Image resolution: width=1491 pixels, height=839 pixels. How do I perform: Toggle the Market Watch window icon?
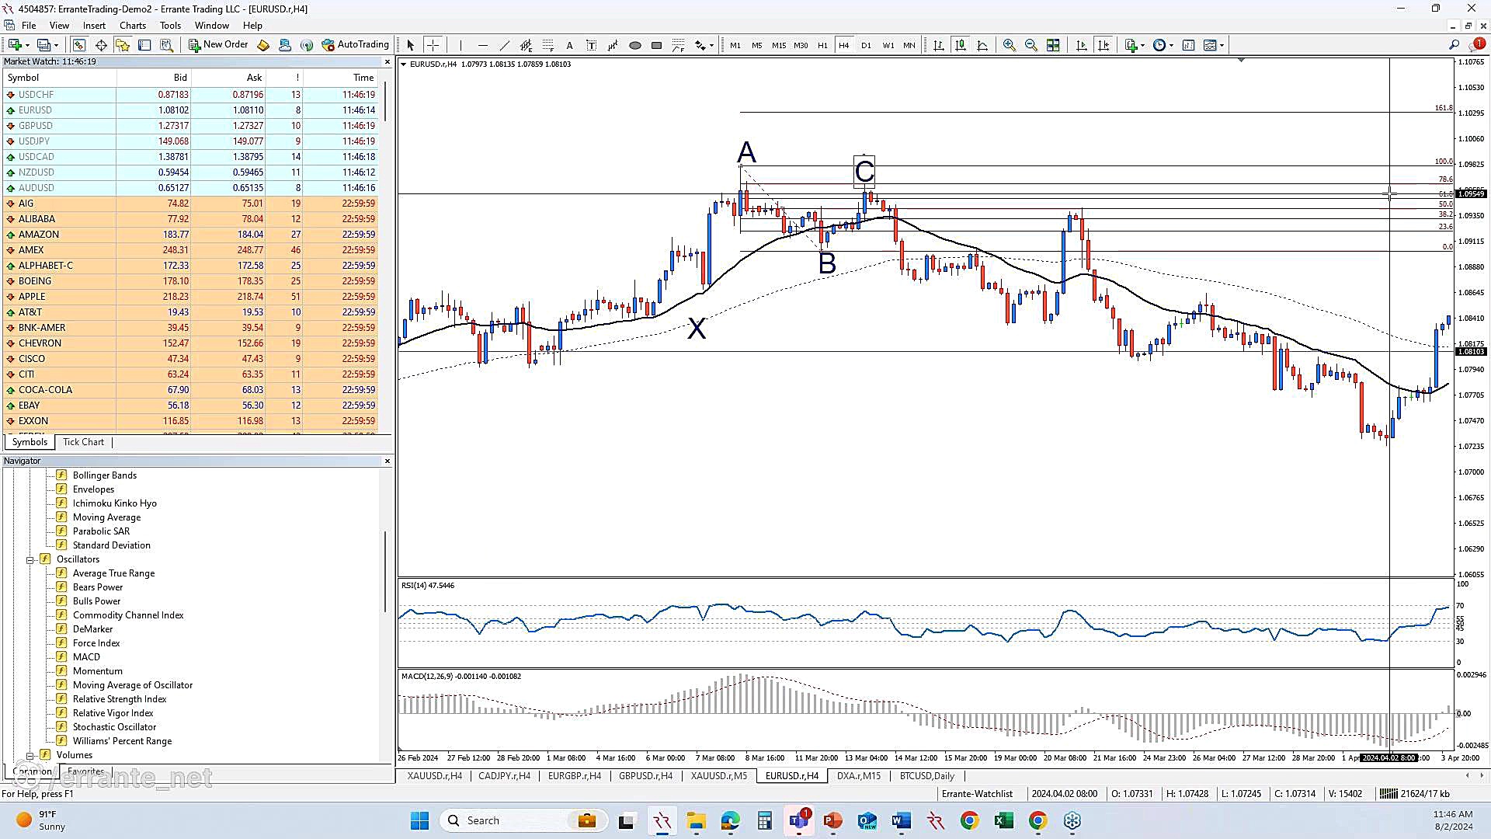(x=79, y=45)
